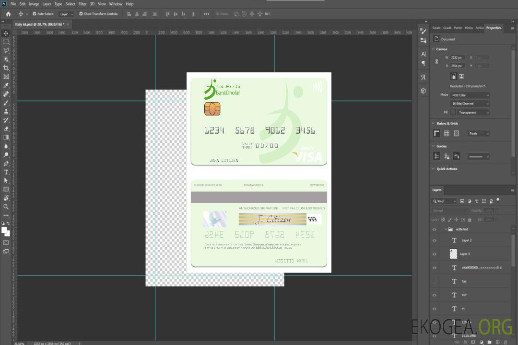Uncheck Show Transform Controls
The width and height of the screenshot is (518, 345).
pyautogui.click(x=81, y=14)
